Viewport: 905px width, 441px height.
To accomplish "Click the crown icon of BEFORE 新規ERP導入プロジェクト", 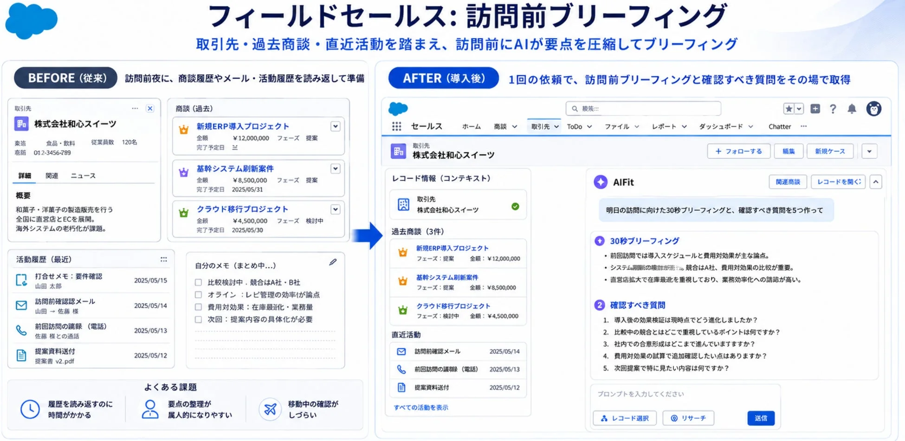I will 184,130.
